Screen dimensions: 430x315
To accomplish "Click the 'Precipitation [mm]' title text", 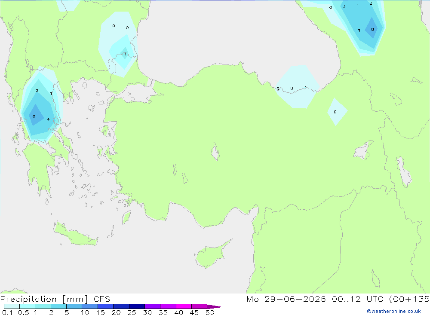I will pyautogui.click(x=44, y=299).
